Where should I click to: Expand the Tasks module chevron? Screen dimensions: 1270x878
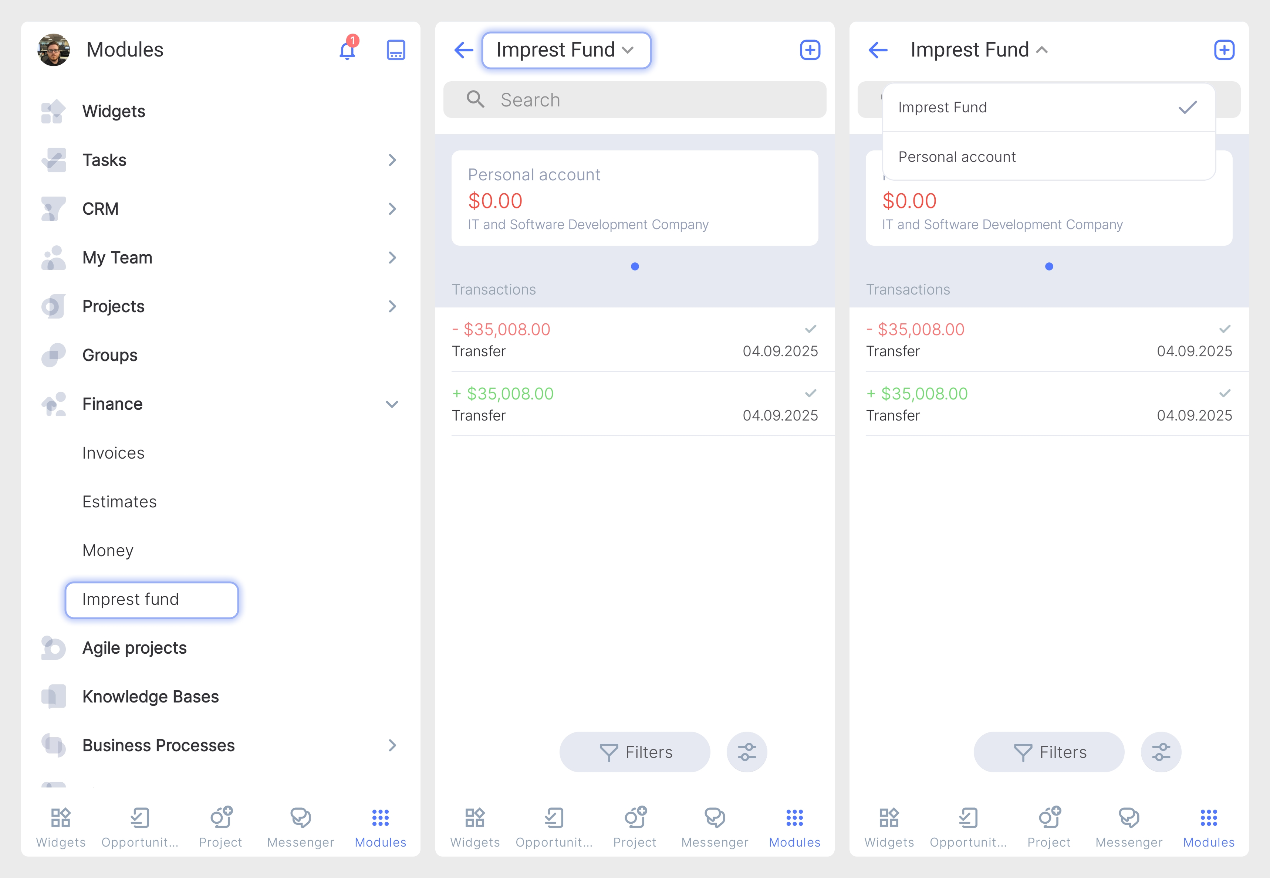[392, 160]
